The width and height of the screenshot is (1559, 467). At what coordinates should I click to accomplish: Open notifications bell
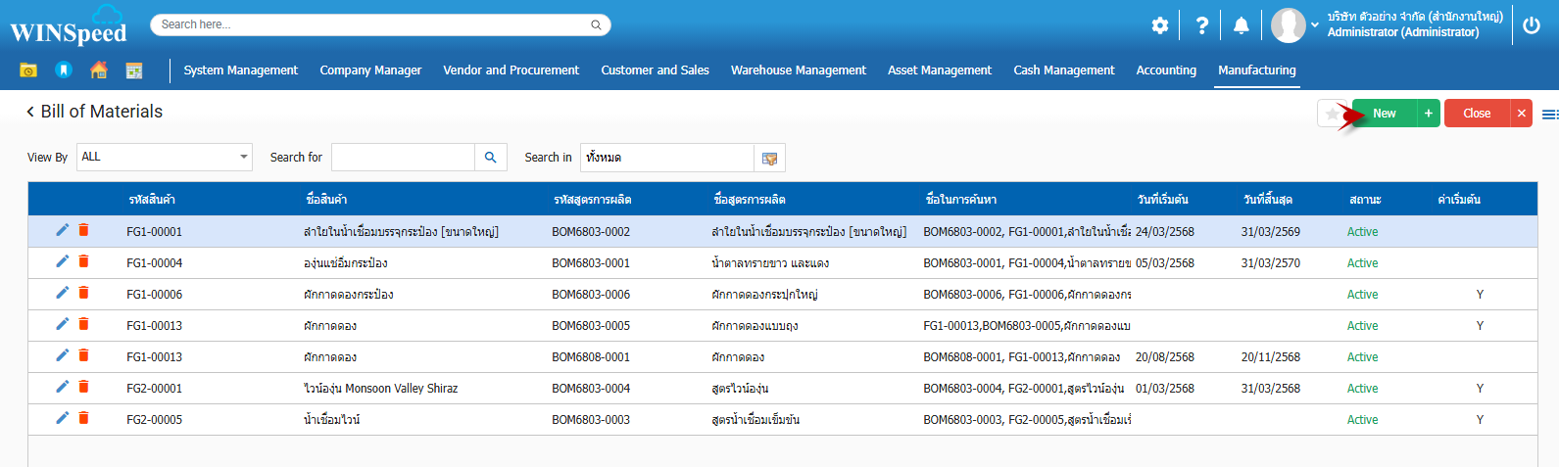point(1241,25)
